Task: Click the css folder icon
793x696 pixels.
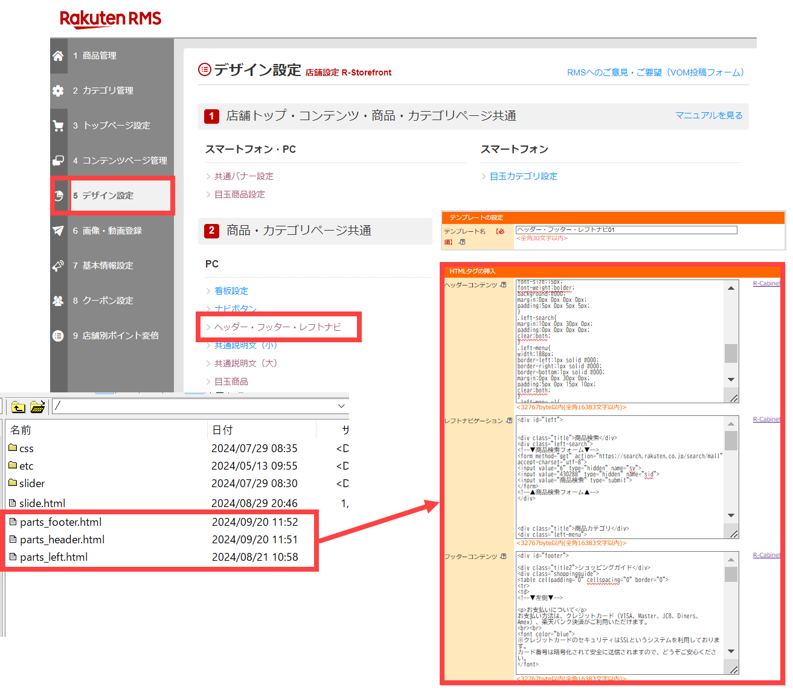Action: point(13,448)
